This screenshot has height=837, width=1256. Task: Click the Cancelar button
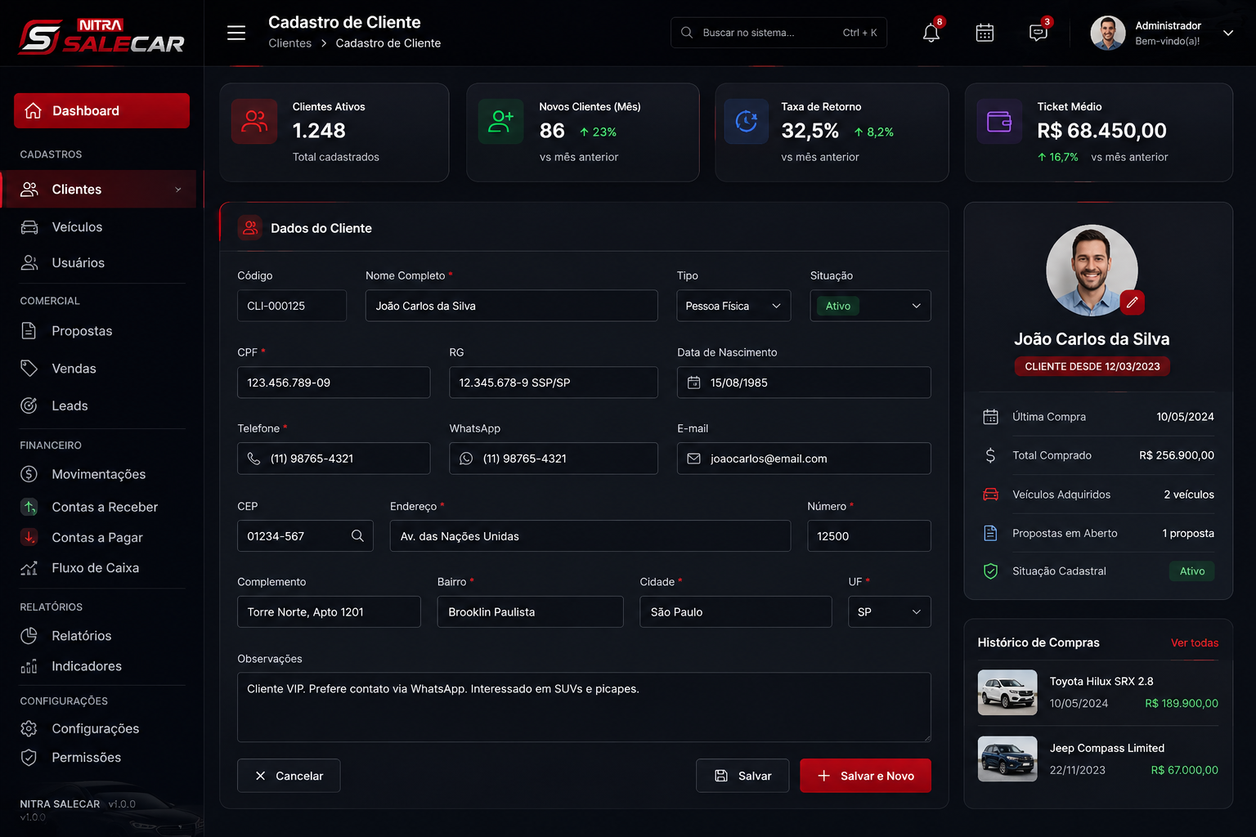[289, 776]
